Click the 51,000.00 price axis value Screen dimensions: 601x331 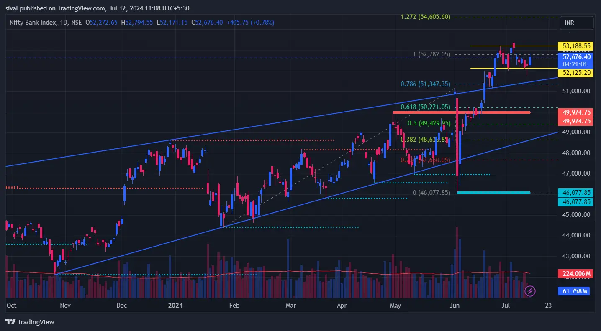click(576, 91)
